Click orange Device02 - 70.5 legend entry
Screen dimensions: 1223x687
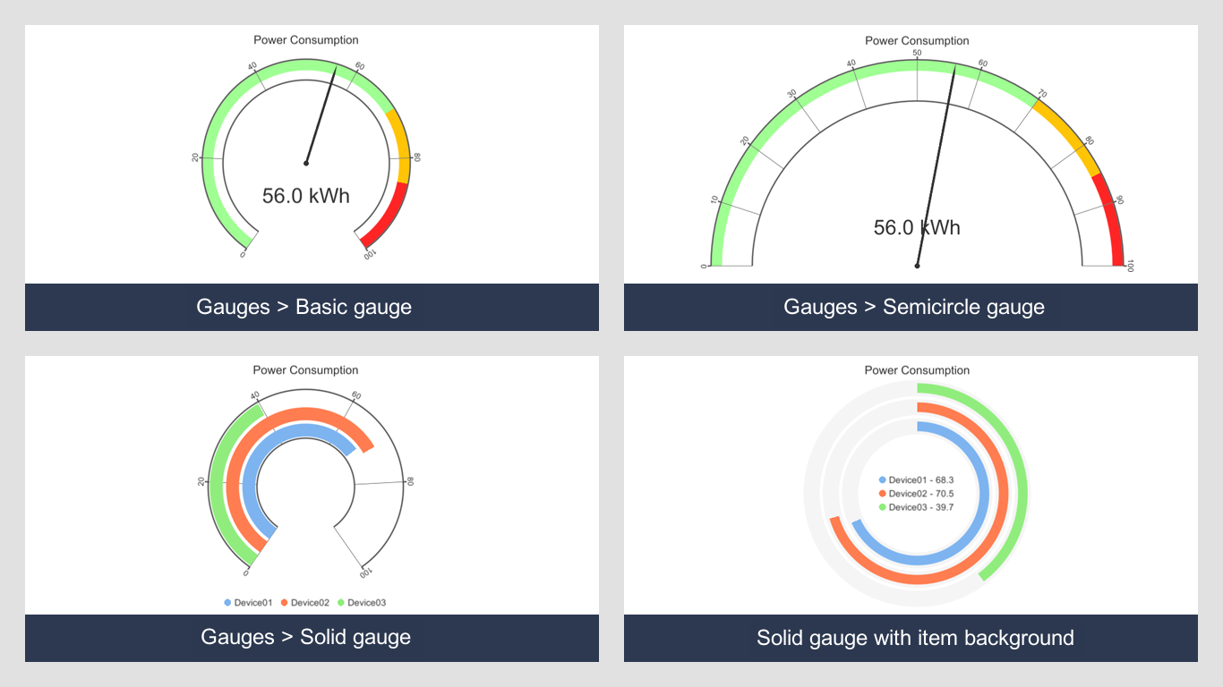coord(916,494)
